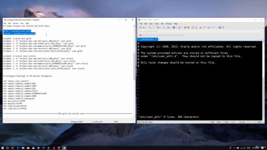This screenshot has height=150, width=267.
Task: Open the Xshell address bar history dropdown
Action: click(262, 32)
